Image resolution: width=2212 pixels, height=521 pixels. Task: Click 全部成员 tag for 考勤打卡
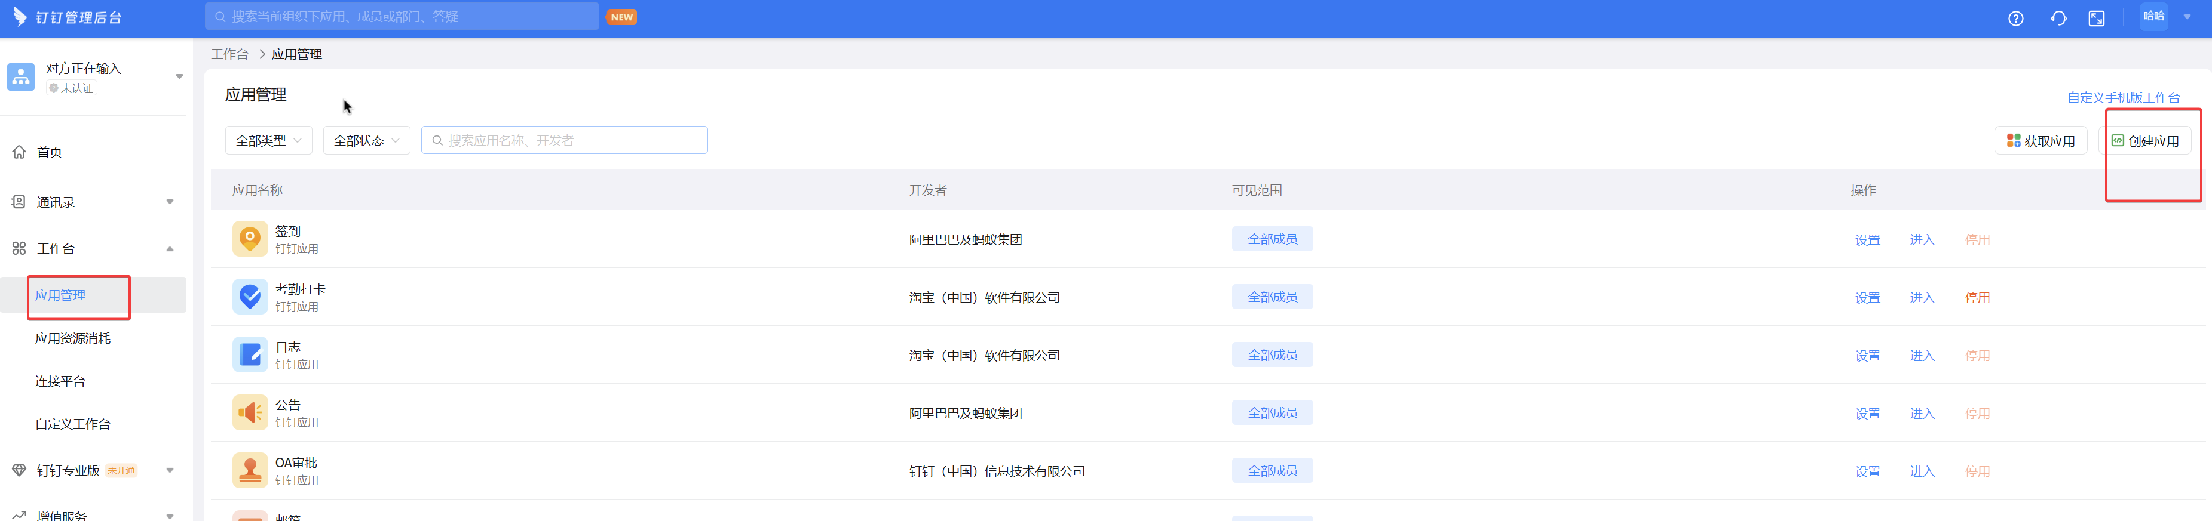click(x=1272, y=296)
